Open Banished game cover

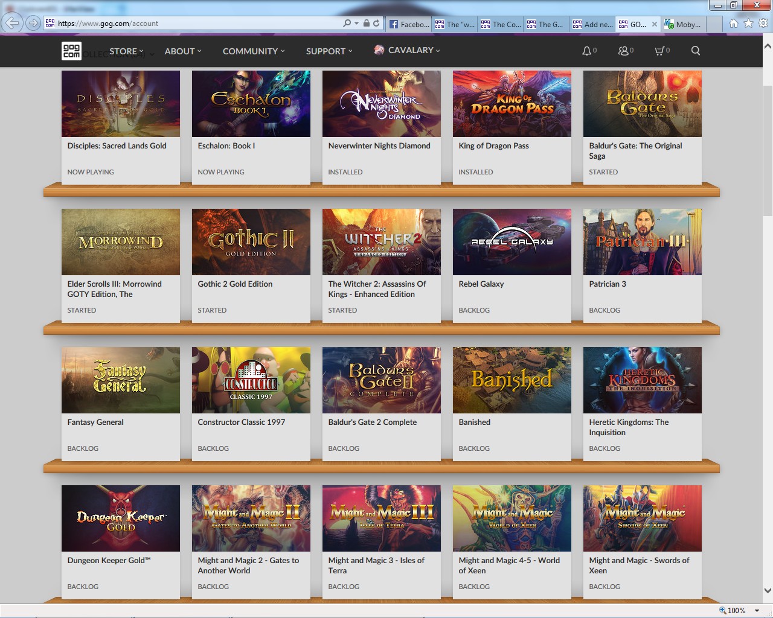[x=512, y=380]
